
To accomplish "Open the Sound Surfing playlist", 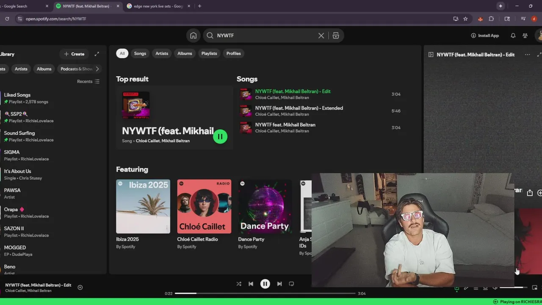I will (52, 136).
